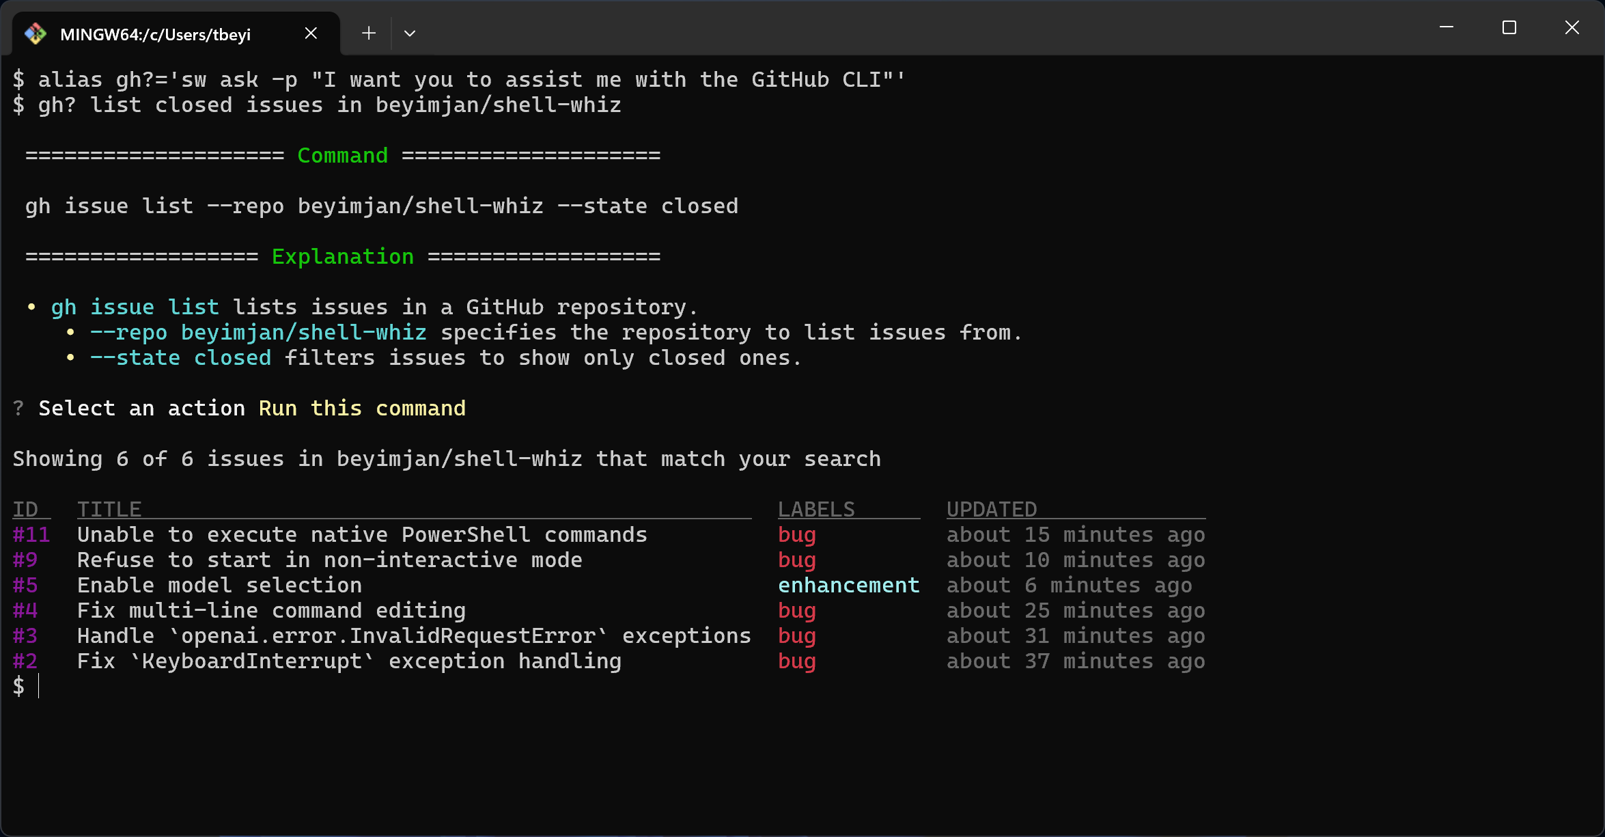Image resolution: width=1605 pixels, height=837 pixels.
Task: Switch to the MINGW64:/c/Users/tbeyi tab
Action: tap(154, 34)
